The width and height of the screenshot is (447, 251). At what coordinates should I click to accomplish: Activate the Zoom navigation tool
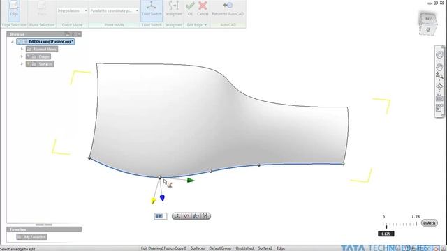coord(439,76)
